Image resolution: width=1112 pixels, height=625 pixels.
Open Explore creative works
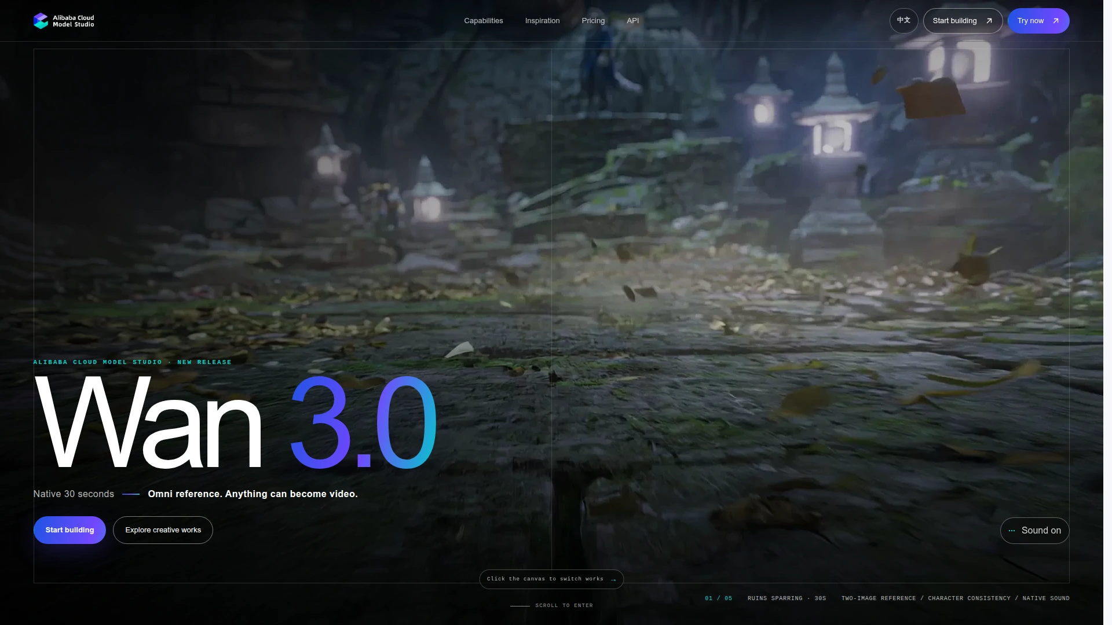[x=163, y=530]
